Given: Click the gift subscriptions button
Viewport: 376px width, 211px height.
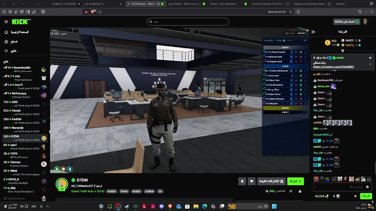Looking at the screenshot, I should tap(271, 181).
